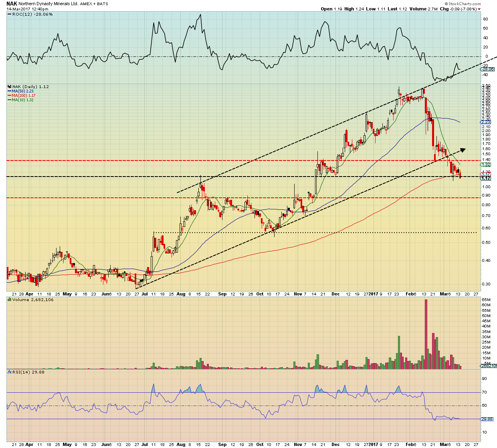Click the volume bars icon beside Volume label
This screenshot has width=497, height=448.
pos(10,299)
